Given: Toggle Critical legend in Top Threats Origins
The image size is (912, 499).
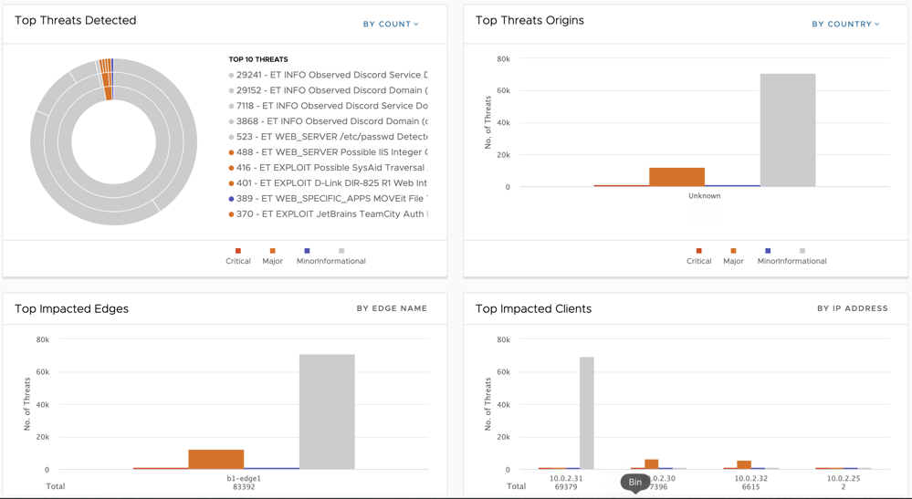Looking at the screenshot, I should click(698, 256).
